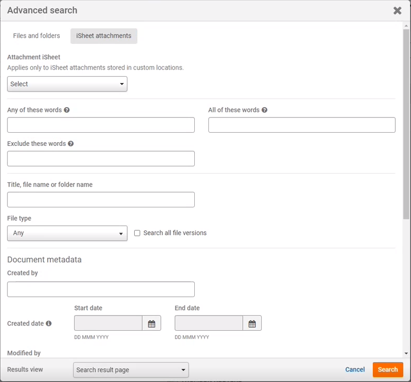The height and width of the screenshot is (382, 411).
Task: Focus the Any of these words field
Action: (101, 125)
